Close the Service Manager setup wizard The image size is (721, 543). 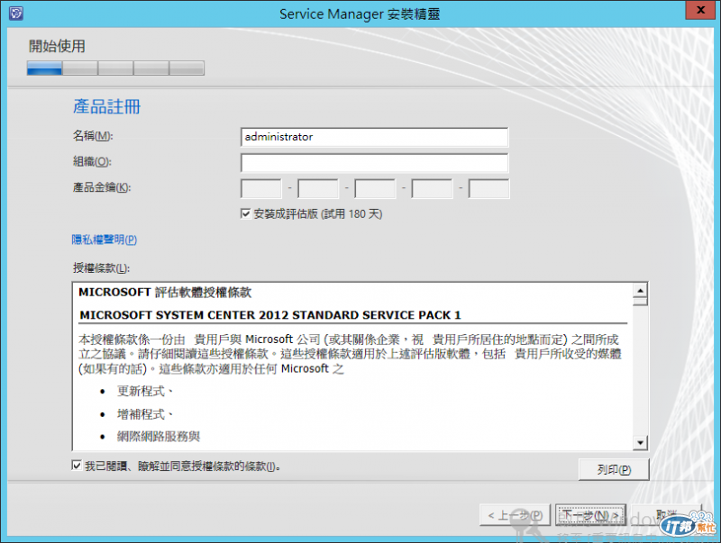click(701, 10)
